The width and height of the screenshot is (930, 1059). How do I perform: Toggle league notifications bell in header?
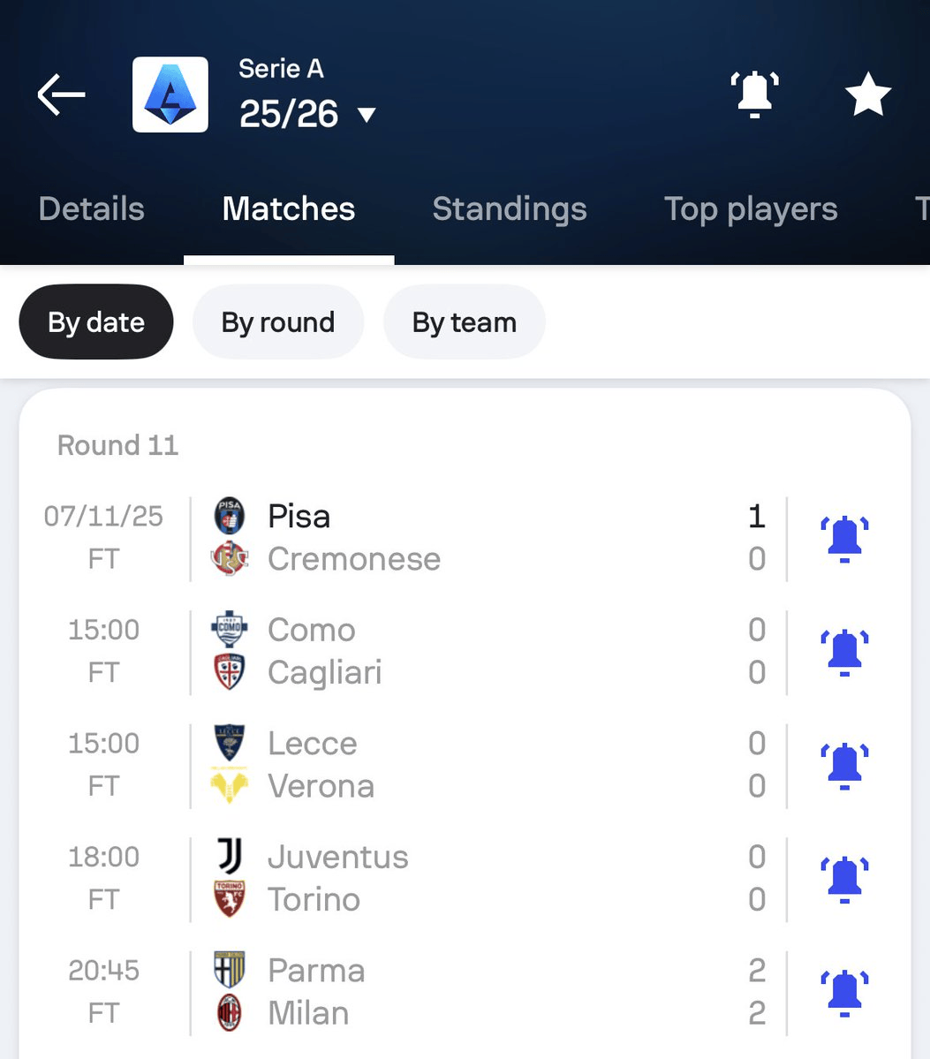[x=754, y=95]
